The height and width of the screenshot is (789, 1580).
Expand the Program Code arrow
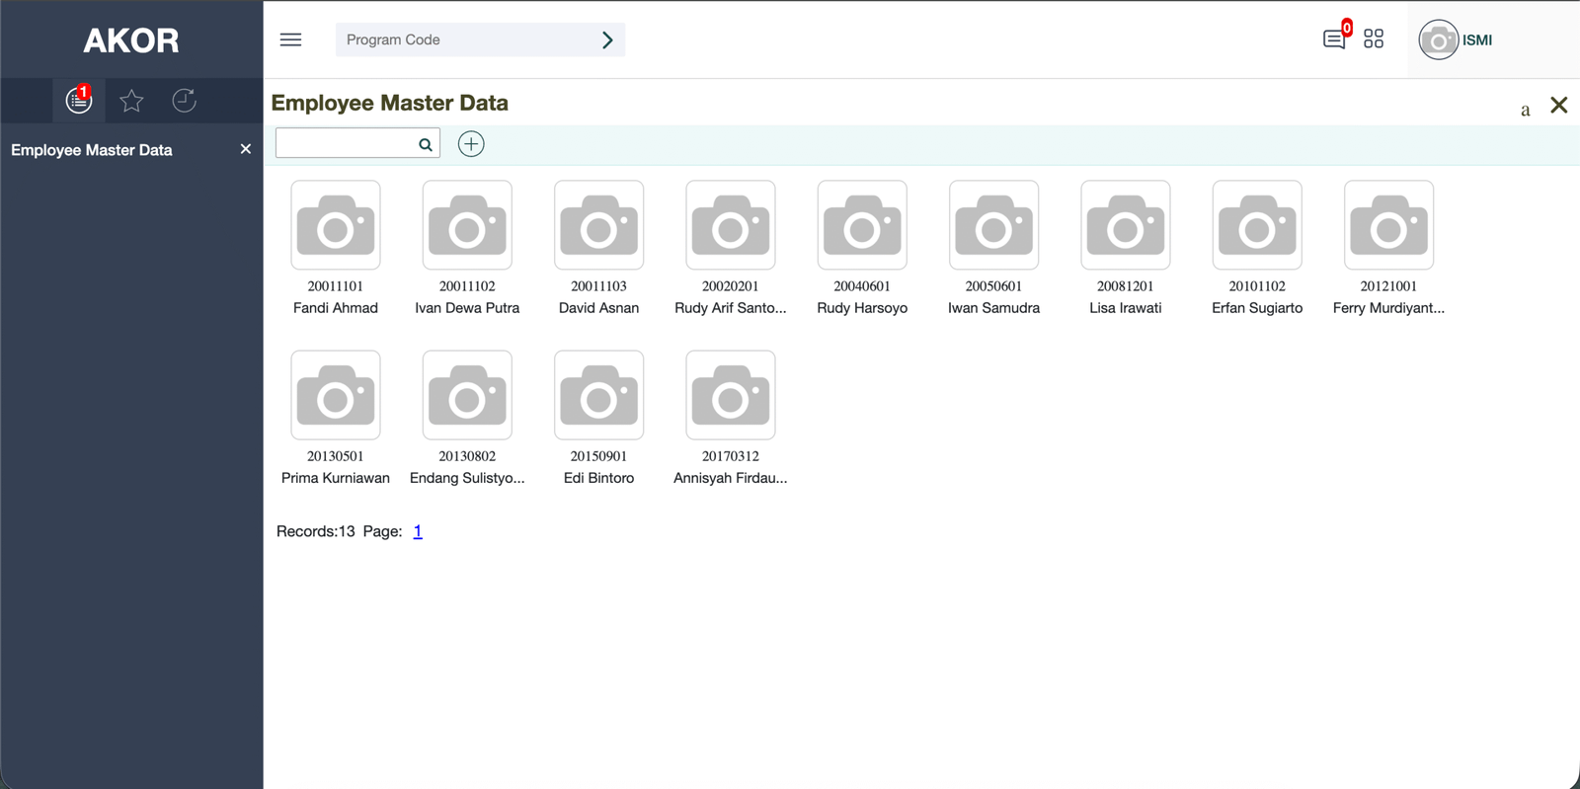[607, 40]
